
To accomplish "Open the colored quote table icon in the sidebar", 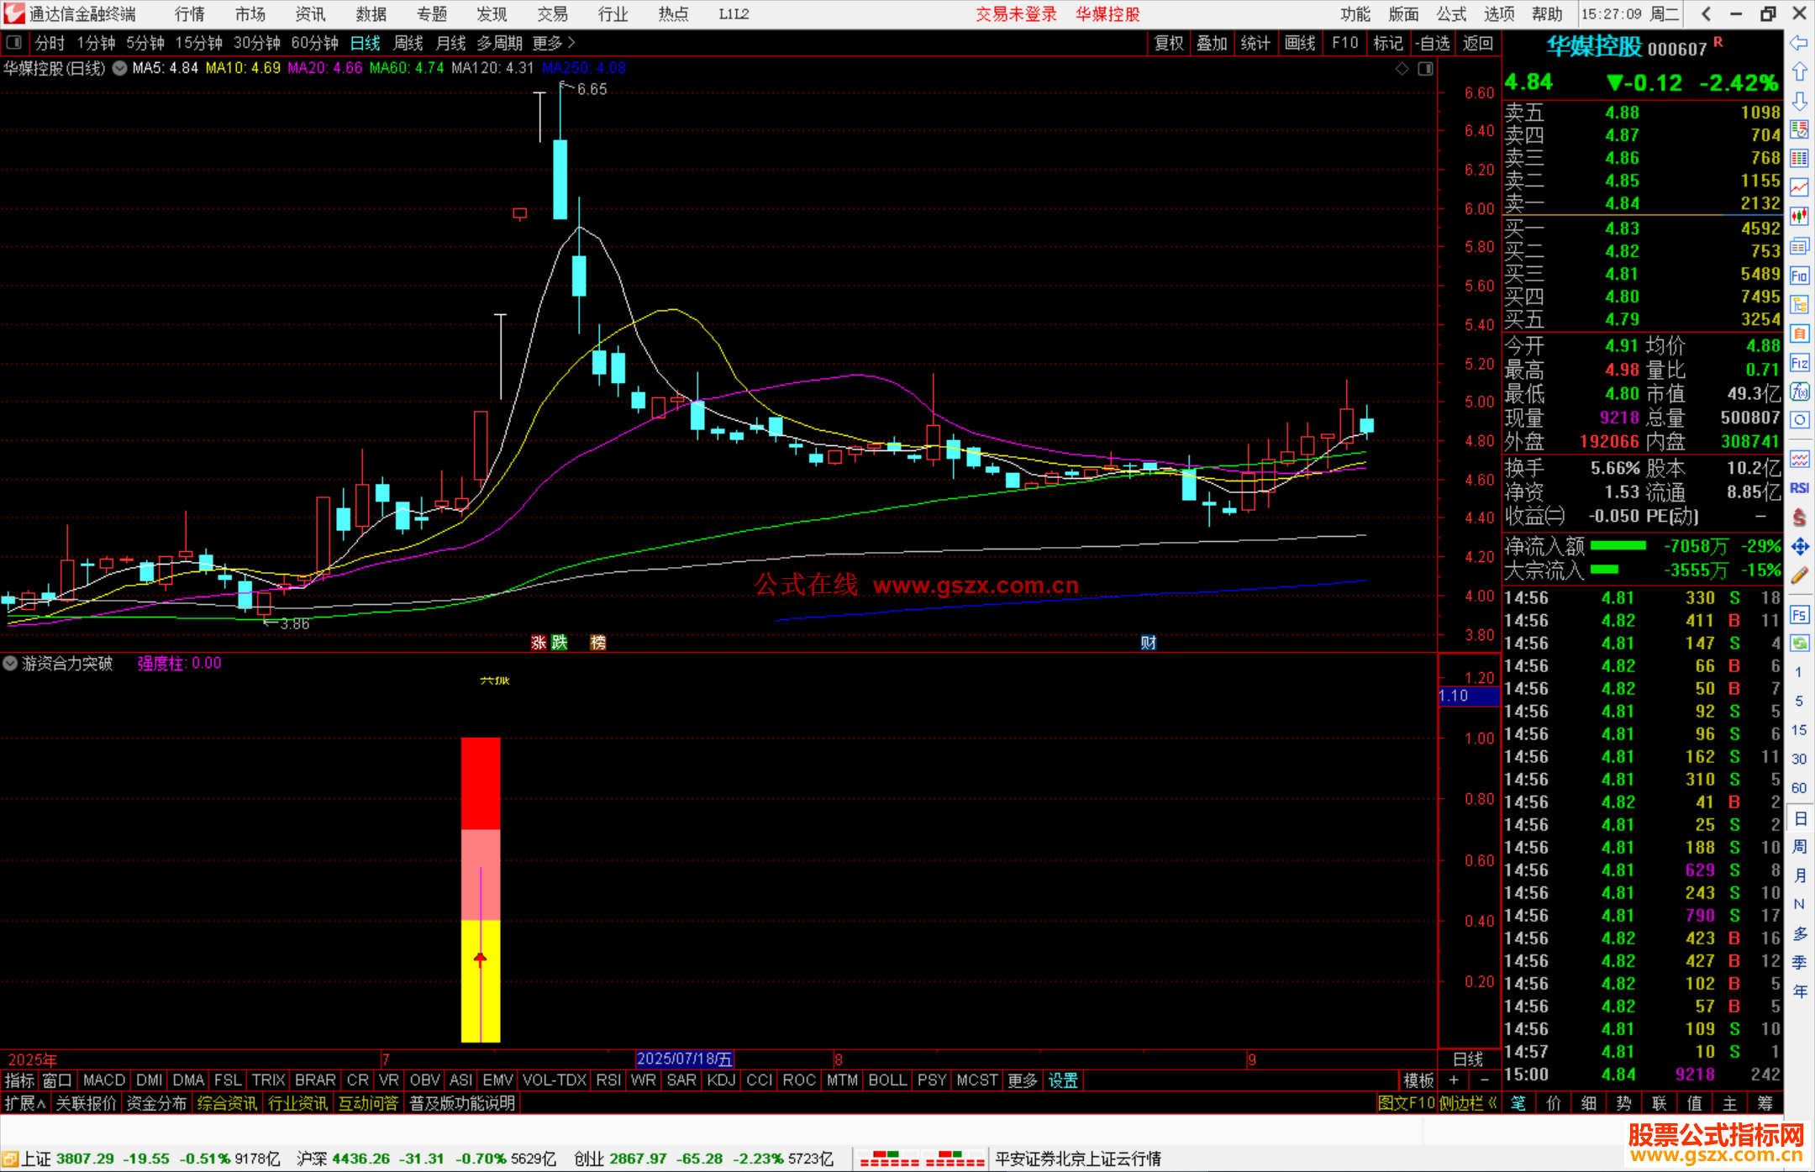I will click(x=1799, y=159).
